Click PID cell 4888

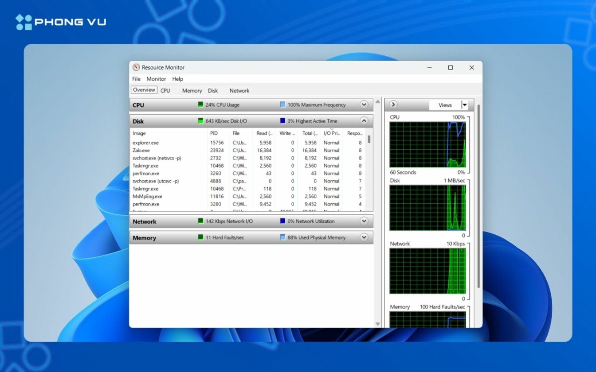pos(216,181)
